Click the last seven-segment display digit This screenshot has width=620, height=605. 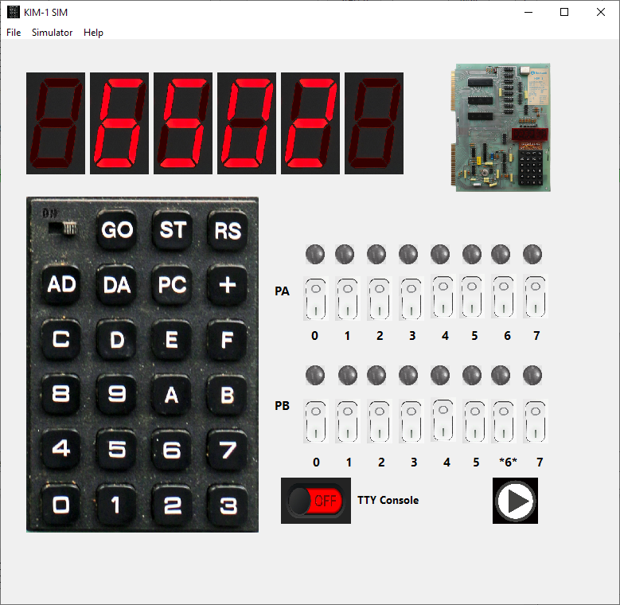tap(374, 123)
